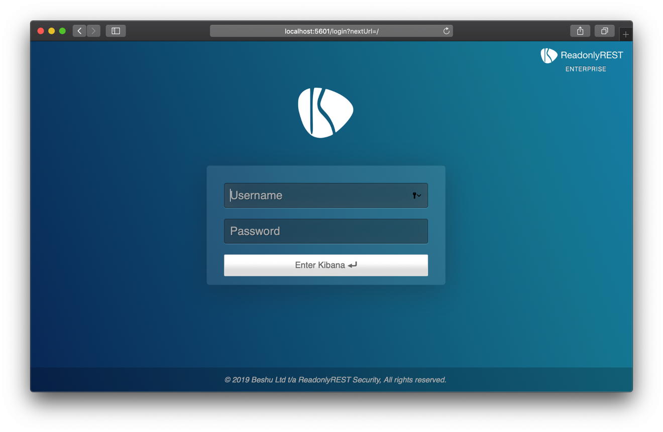Click the Beshu Ltd copyright footer text

click(x=335, y=380)
